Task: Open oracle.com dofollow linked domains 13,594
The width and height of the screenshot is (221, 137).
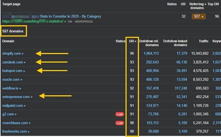Action: (182, 80)
